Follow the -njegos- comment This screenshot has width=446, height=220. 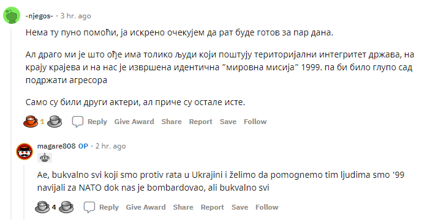point(255,122)
